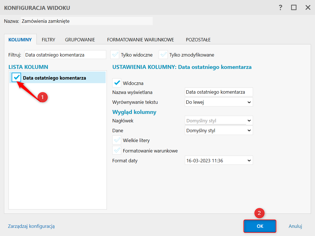315x236 pixels.
Task: Open the Format daty dropdown
Action: (219, 161)
